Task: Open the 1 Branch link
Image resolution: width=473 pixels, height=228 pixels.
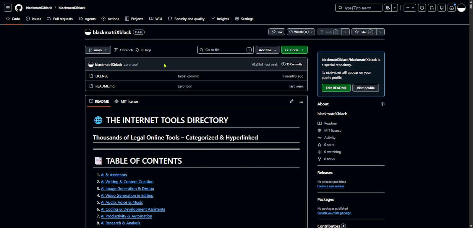Action: point(124,50)
